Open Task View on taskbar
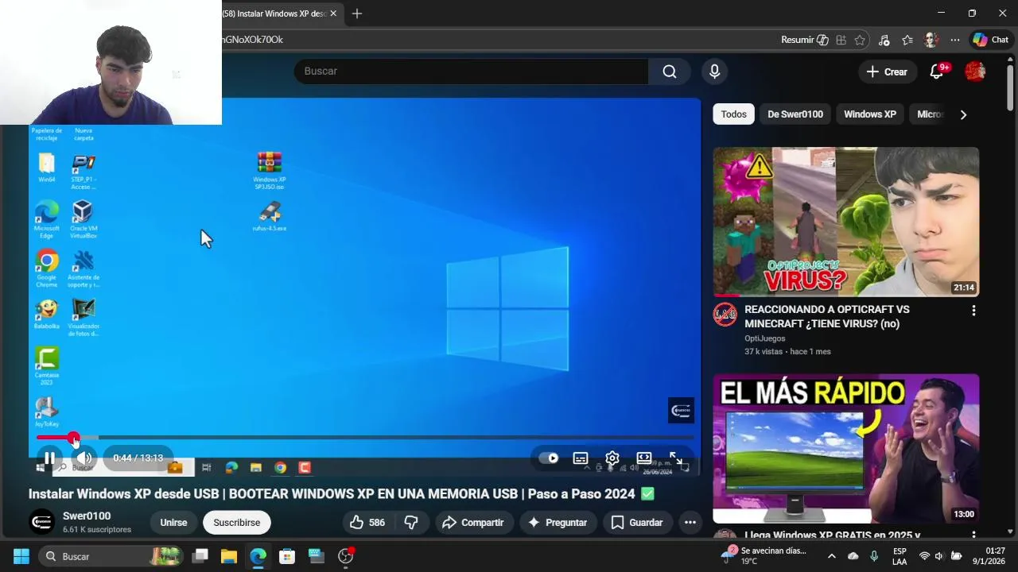The height and width of the screenshot is (572, 1018). click(200, 556)
